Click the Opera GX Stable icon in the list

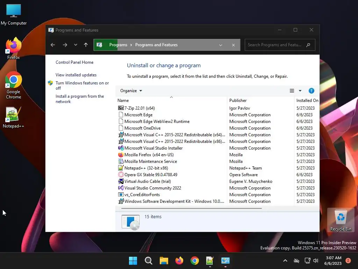(x=121, y=174)
